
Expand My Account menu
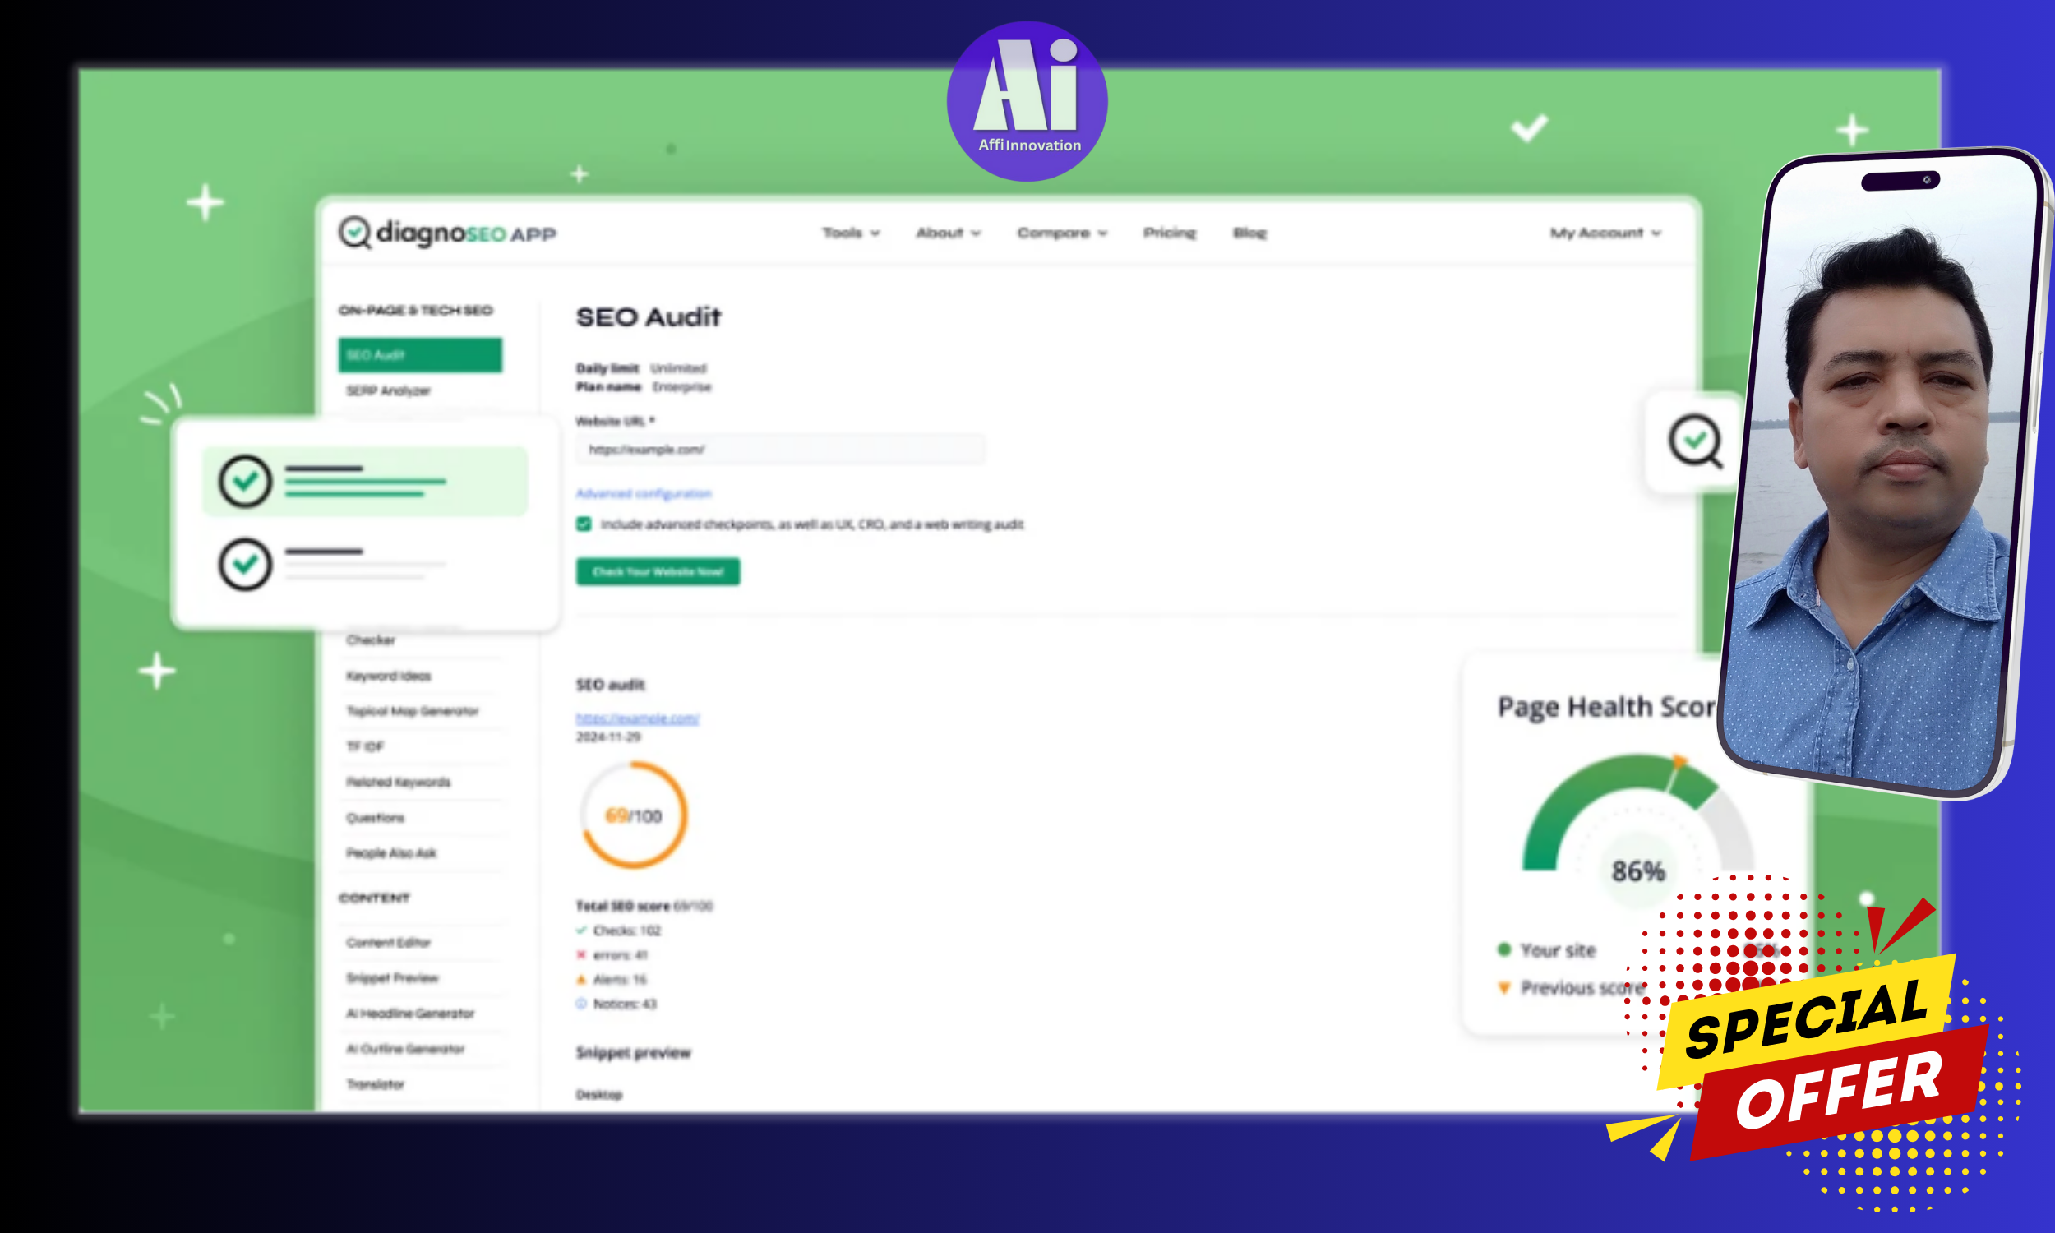click(1605, 233)
